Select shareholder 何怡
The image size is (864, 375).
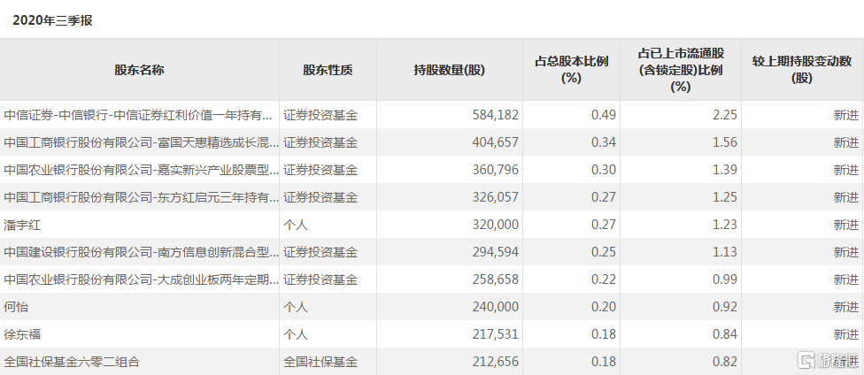point(16,307)
